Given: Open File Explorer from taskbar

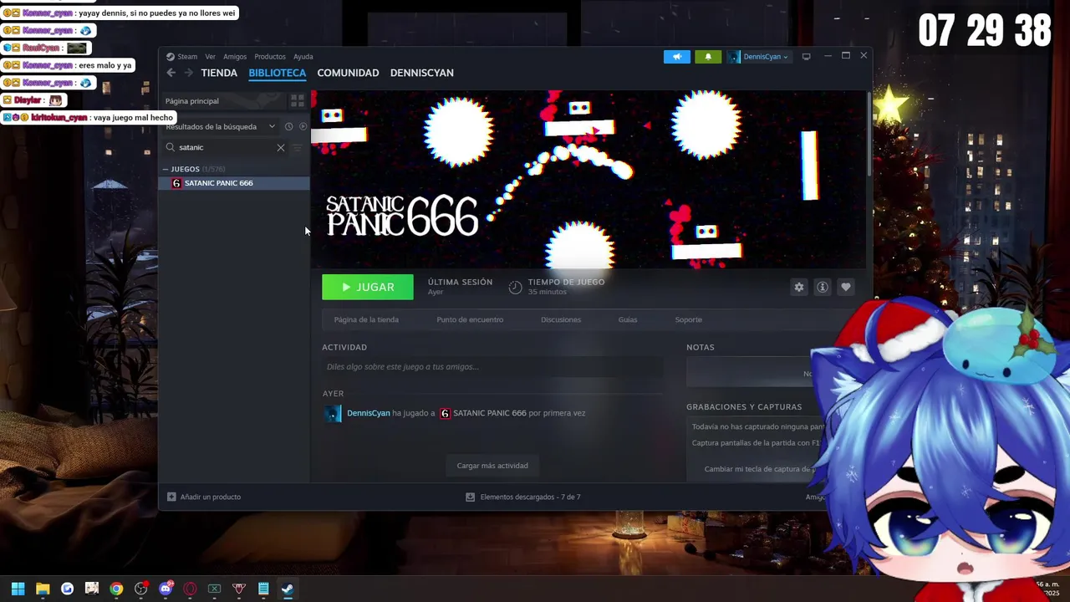Looking at the screenshot, I should (43, 589).
